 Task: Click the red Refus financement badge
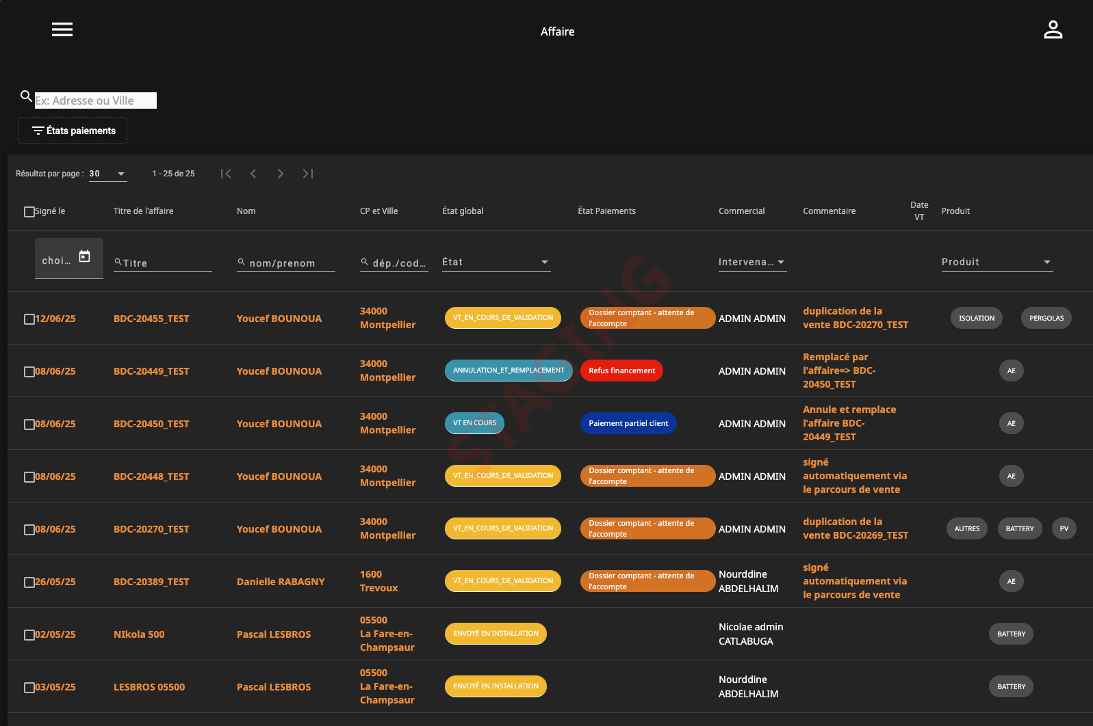click(621, 371)
